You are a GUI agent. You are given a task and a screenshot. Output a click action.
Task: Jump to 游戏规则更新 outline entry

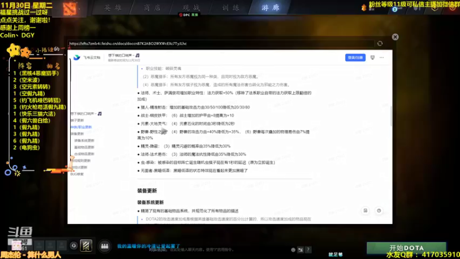81,161
